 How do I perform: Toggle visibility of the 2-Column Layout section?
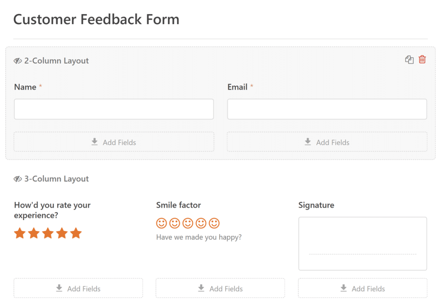click(x=17, y=60)
